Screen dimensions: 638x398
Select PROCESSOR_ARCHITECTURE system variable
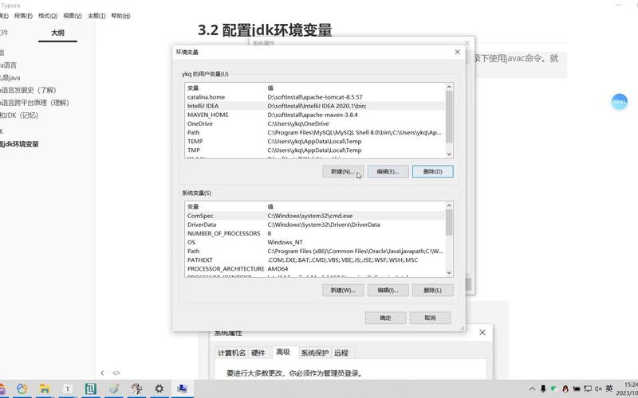pyautogui.click(x=315, y=269)
